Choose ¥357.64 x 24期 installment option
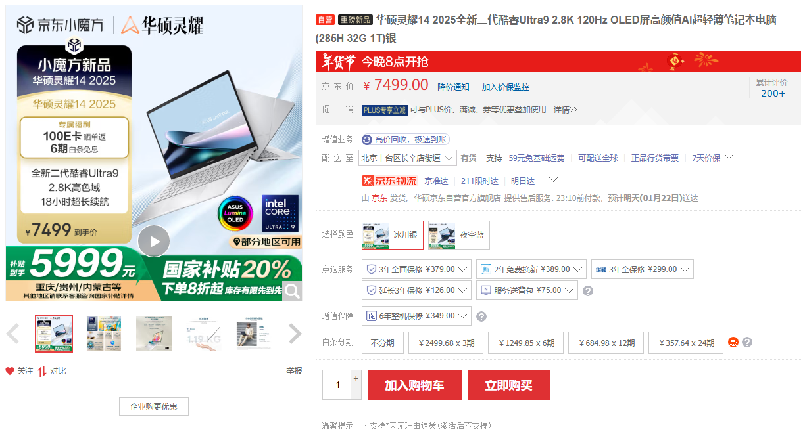Image resolution: width=805 pixels, height=436 pixels. [x=686, y=343]
